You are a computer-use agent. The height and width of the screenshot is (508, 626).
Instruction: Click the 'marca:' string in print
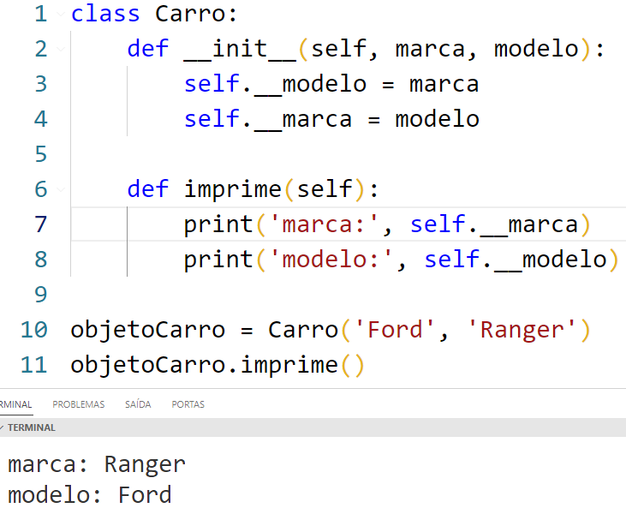click(325, 224)
